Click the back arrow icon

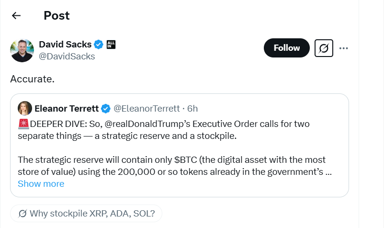coord(16,16)
